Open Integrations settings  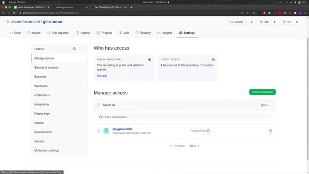point(59,104)
